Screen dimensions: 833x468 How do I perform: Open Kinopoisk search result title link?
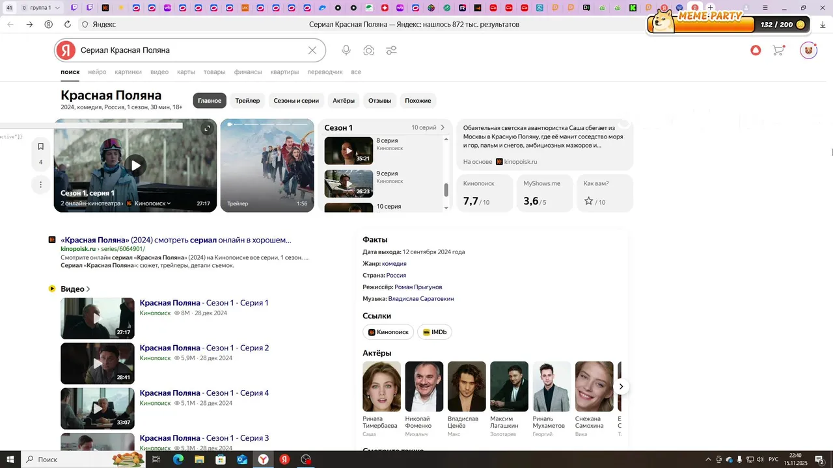click(x=176, y=240)
